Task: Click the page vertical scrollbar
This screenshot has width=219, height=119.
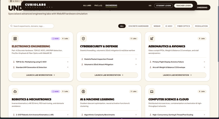Action: point(218,33)
